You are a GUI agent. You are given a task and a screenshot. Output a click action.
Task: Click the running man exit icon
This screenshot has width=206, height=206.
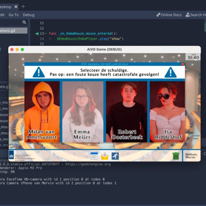115,156
